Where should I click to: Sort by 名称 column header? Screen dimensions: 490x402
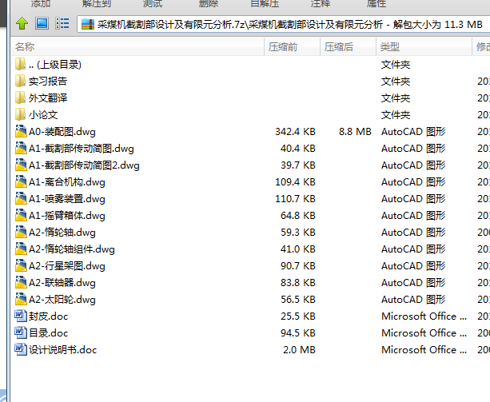[x=137, y=47]
